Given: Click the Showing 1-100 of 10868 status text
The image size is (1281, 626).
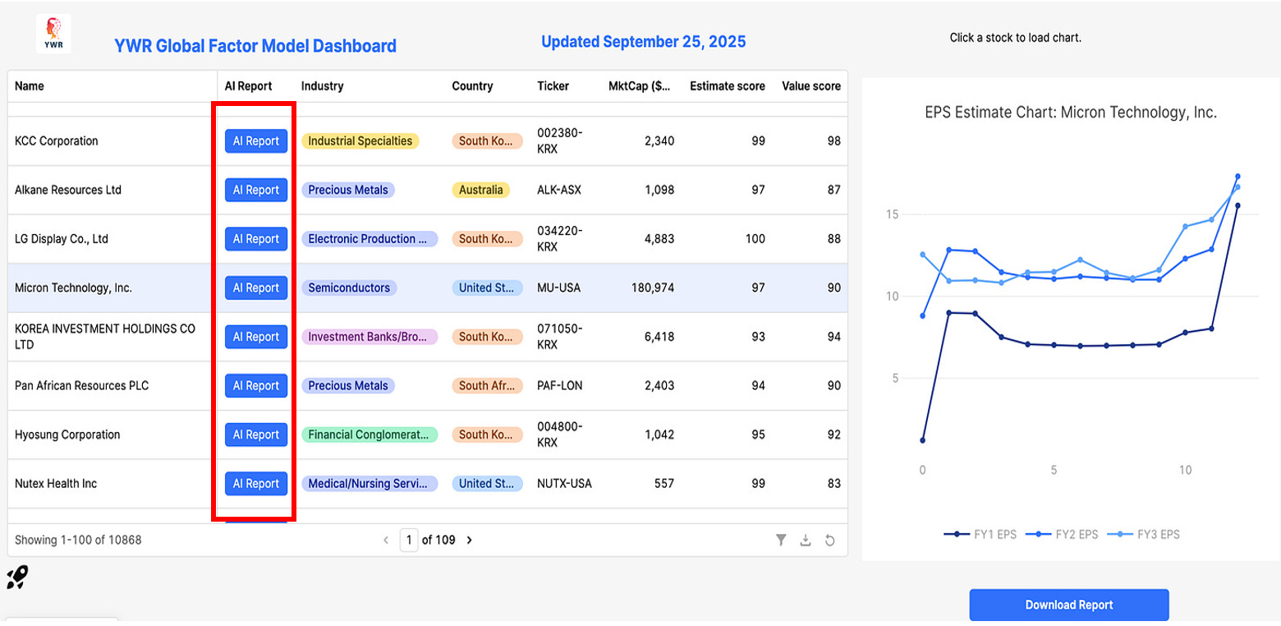Looking at the screenshot, I should pyautogui.click(x=78, y=540).
